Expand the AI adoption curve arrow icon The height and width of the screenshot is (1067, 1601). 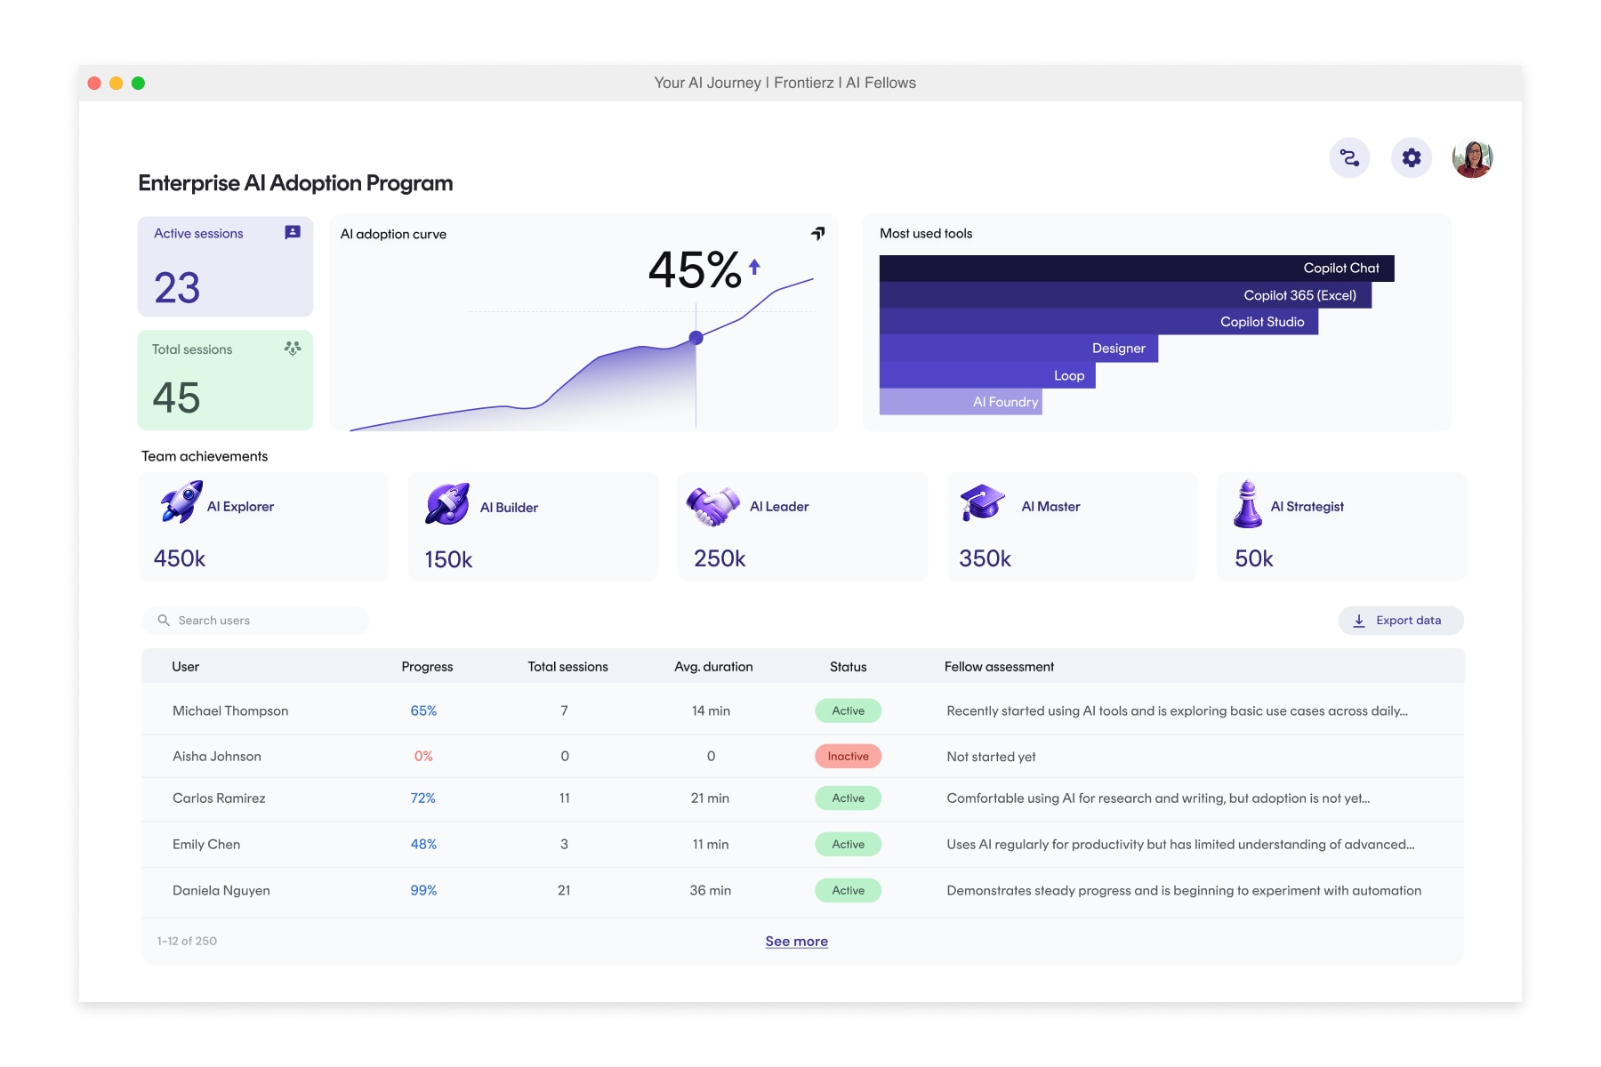pyautogui.click(x=817, y=234)
